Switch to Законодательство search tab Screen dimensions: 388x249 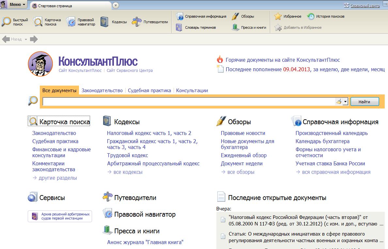click(x=102, y=91)
